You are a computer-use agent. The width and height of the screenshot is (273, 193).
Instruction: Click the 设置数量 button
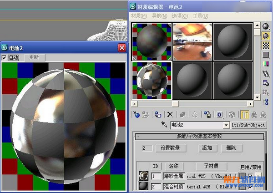coord(171,148)
